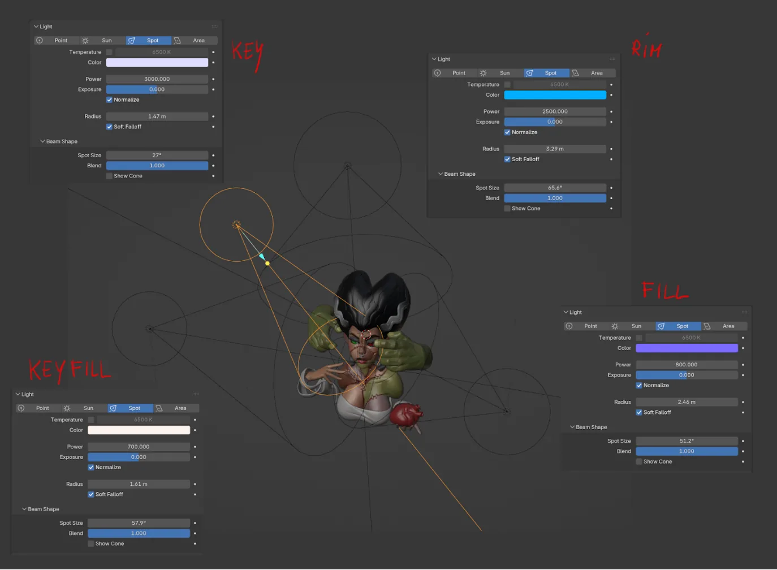Image resolution: width=777 pixels, height=570 pixels.
Task: Click the Area light icon in FILL panel
Action: pos(707,326)
